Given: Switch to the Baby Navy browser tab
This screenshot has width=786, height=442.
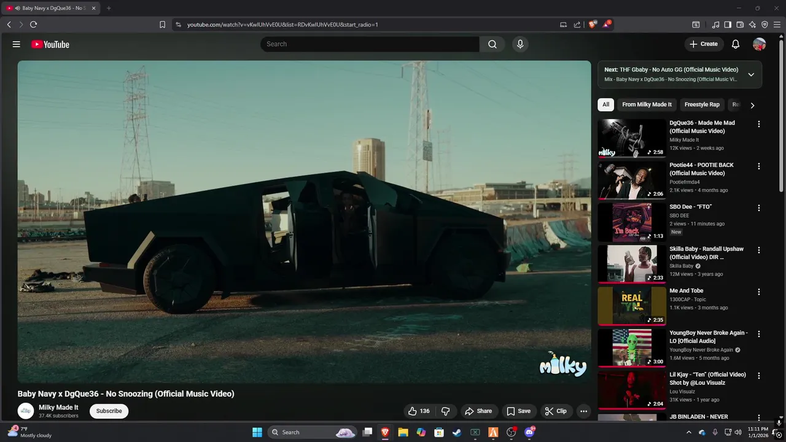Looking at the screenshot, I should tap(52, 8).
